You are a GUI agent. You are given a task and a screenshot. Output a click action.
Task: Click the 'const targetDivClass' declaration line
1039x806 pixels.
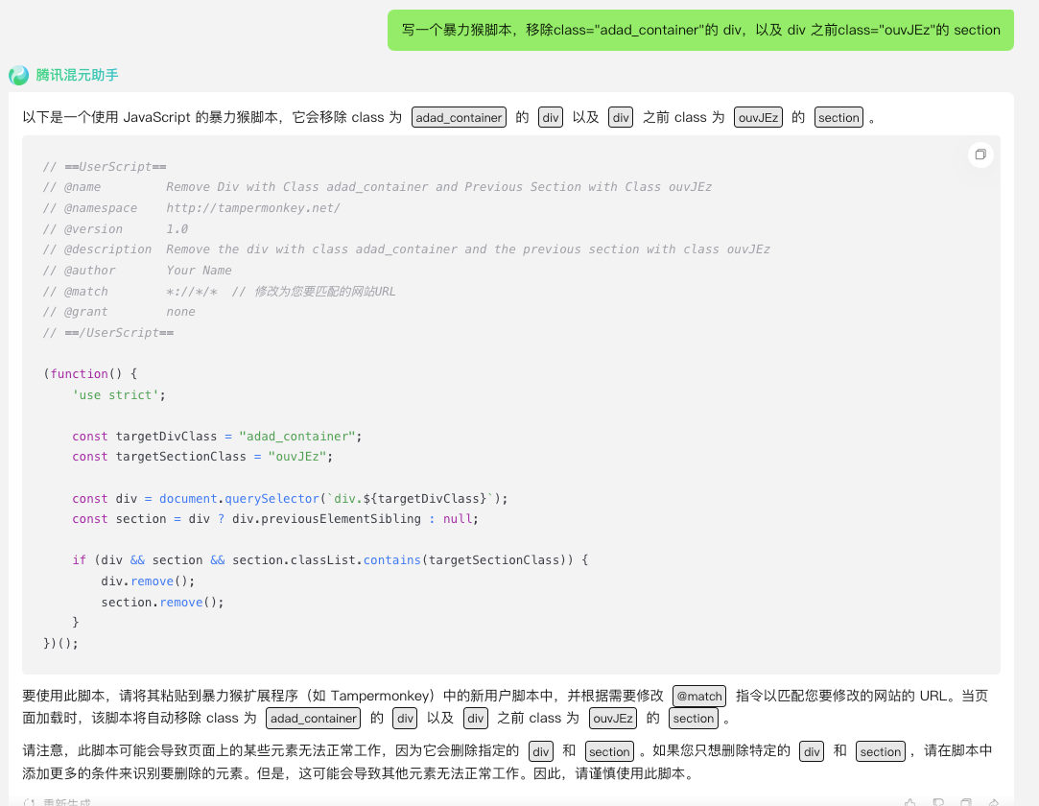217,437
